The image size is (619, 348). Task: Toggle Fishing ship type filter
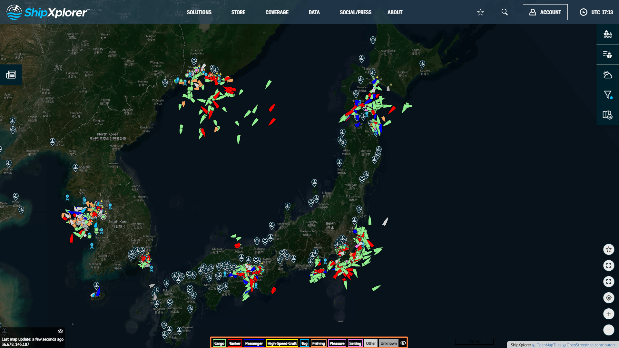click(x=319, y=343)
